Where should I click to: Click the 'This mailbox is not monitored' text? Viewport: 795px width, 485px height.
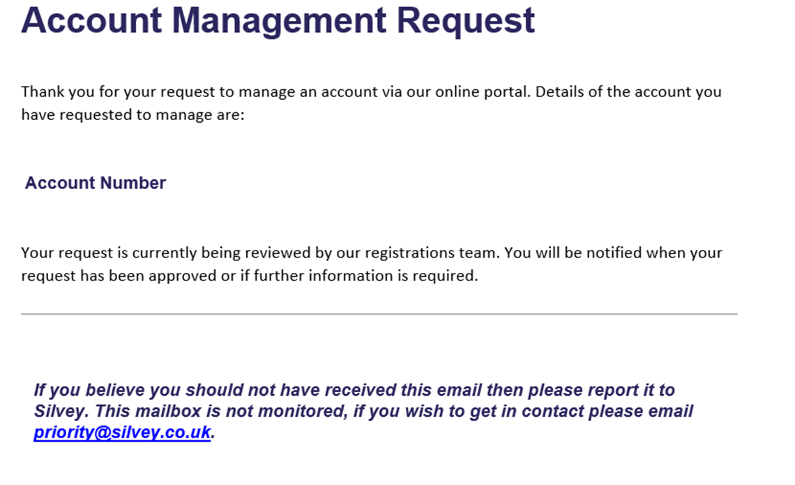(x=220, y=411)
